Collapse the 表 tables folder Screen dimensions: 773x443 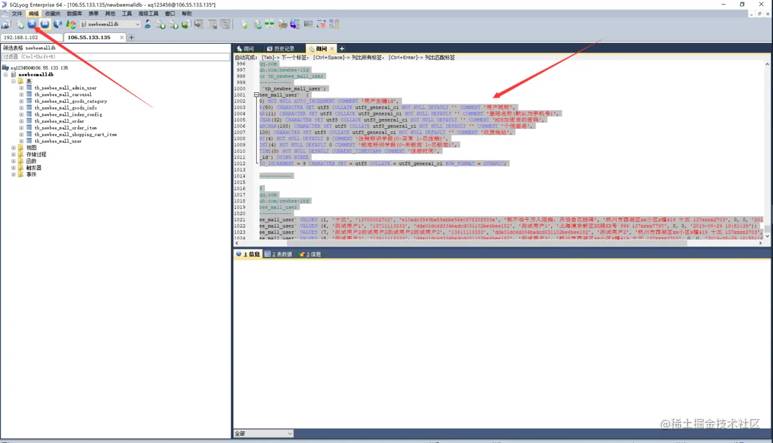coord(14,81)
